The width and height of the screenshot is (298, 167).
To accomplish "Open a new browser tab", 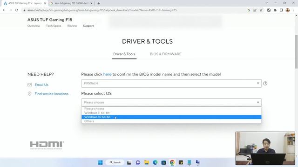I will (99, 3).
